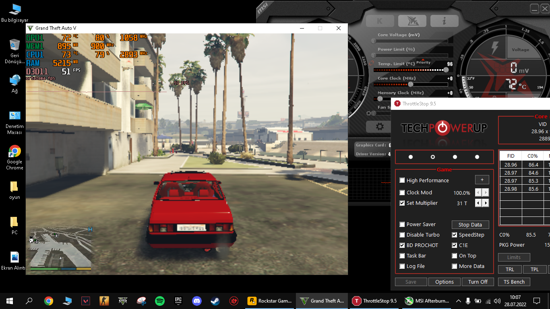Enable the On Top checkbox
This screenshot has height=309, width=550.
pyautogui.click(x=455, y=256)
